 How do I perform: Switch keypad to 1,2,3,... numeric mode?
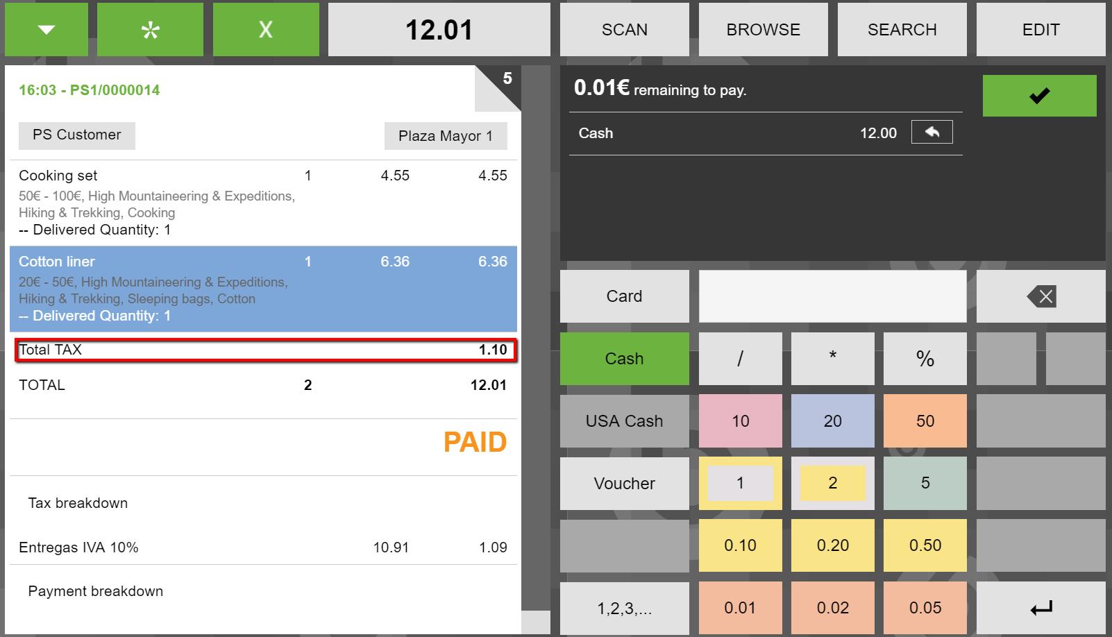click(x=624, y=609)
